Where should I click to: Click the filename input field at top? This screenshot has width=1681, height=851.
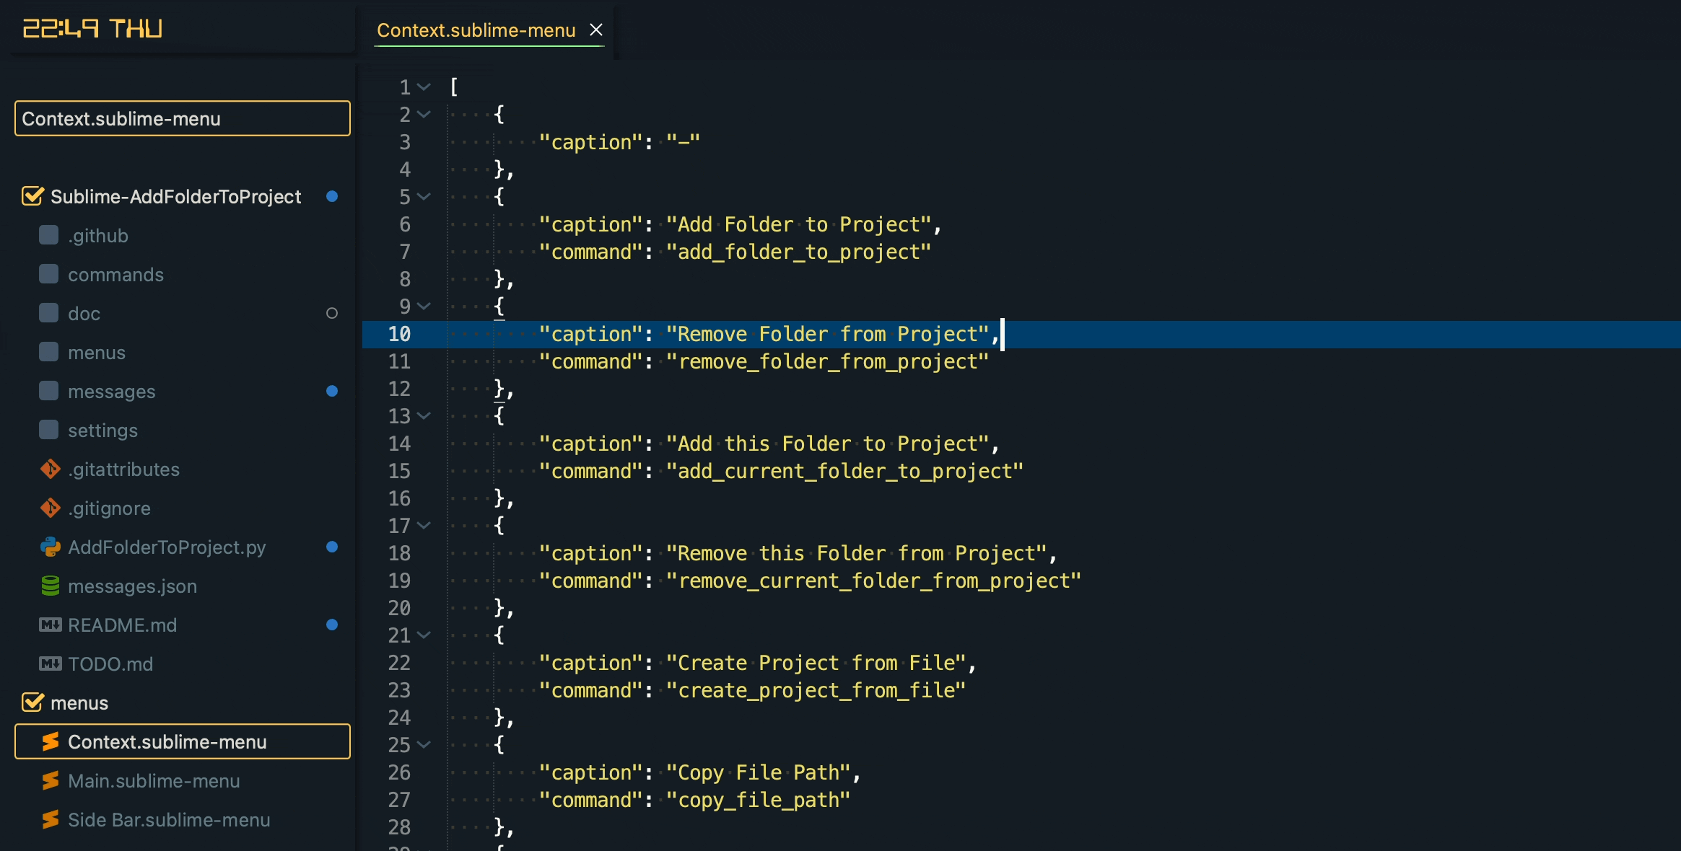coord(181,118)
